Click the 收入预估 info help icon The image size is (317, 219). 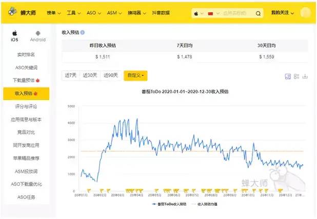[x=82, y=32]
